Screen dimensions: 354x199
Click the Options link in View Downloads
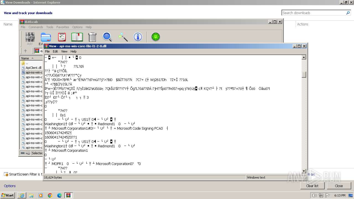(x=10, y=186)
